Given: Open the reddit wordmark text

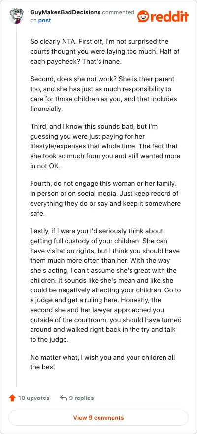Looking at the screenshot, I should [169, 16].
